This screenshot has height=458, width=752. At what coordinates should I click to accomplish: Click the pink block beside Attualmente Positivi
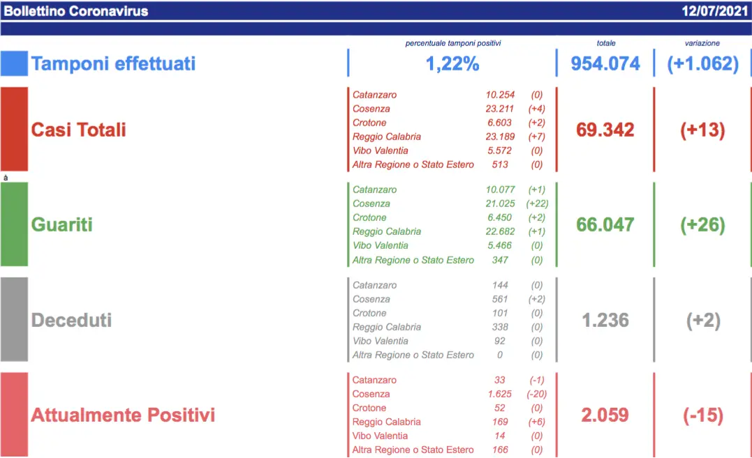pyautogui.click(x=14, y=415)
